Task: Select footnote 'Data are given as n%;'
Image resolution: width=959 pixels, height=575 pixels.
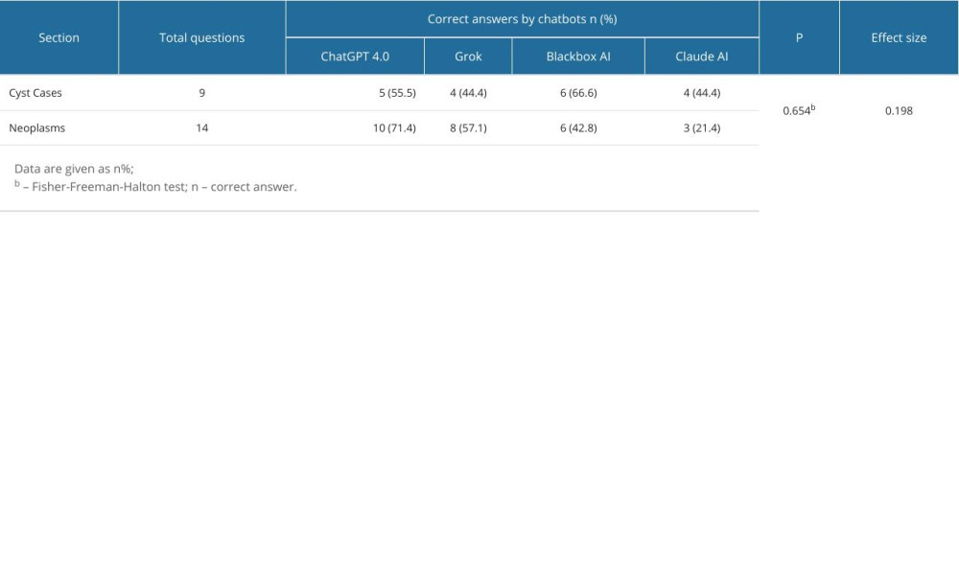Action: [74, 169]
